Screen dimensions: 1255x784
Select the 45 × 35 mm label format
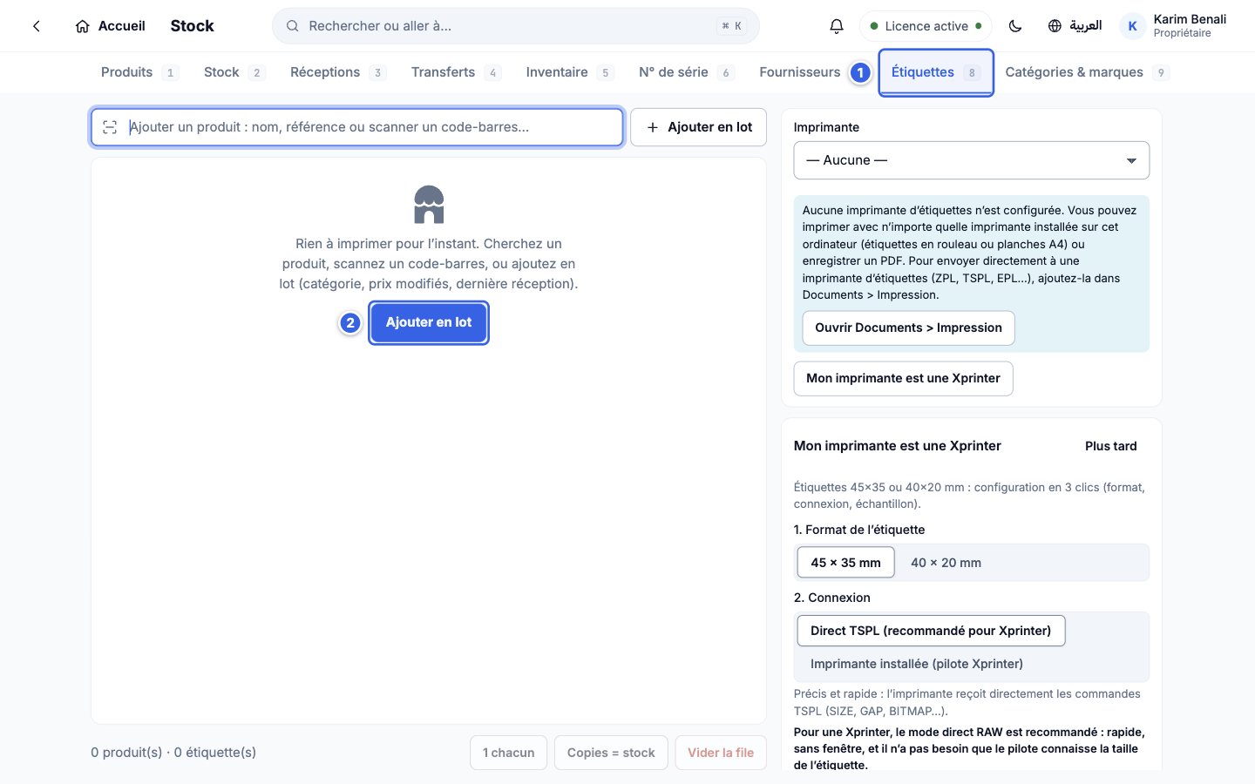point(845,563)
